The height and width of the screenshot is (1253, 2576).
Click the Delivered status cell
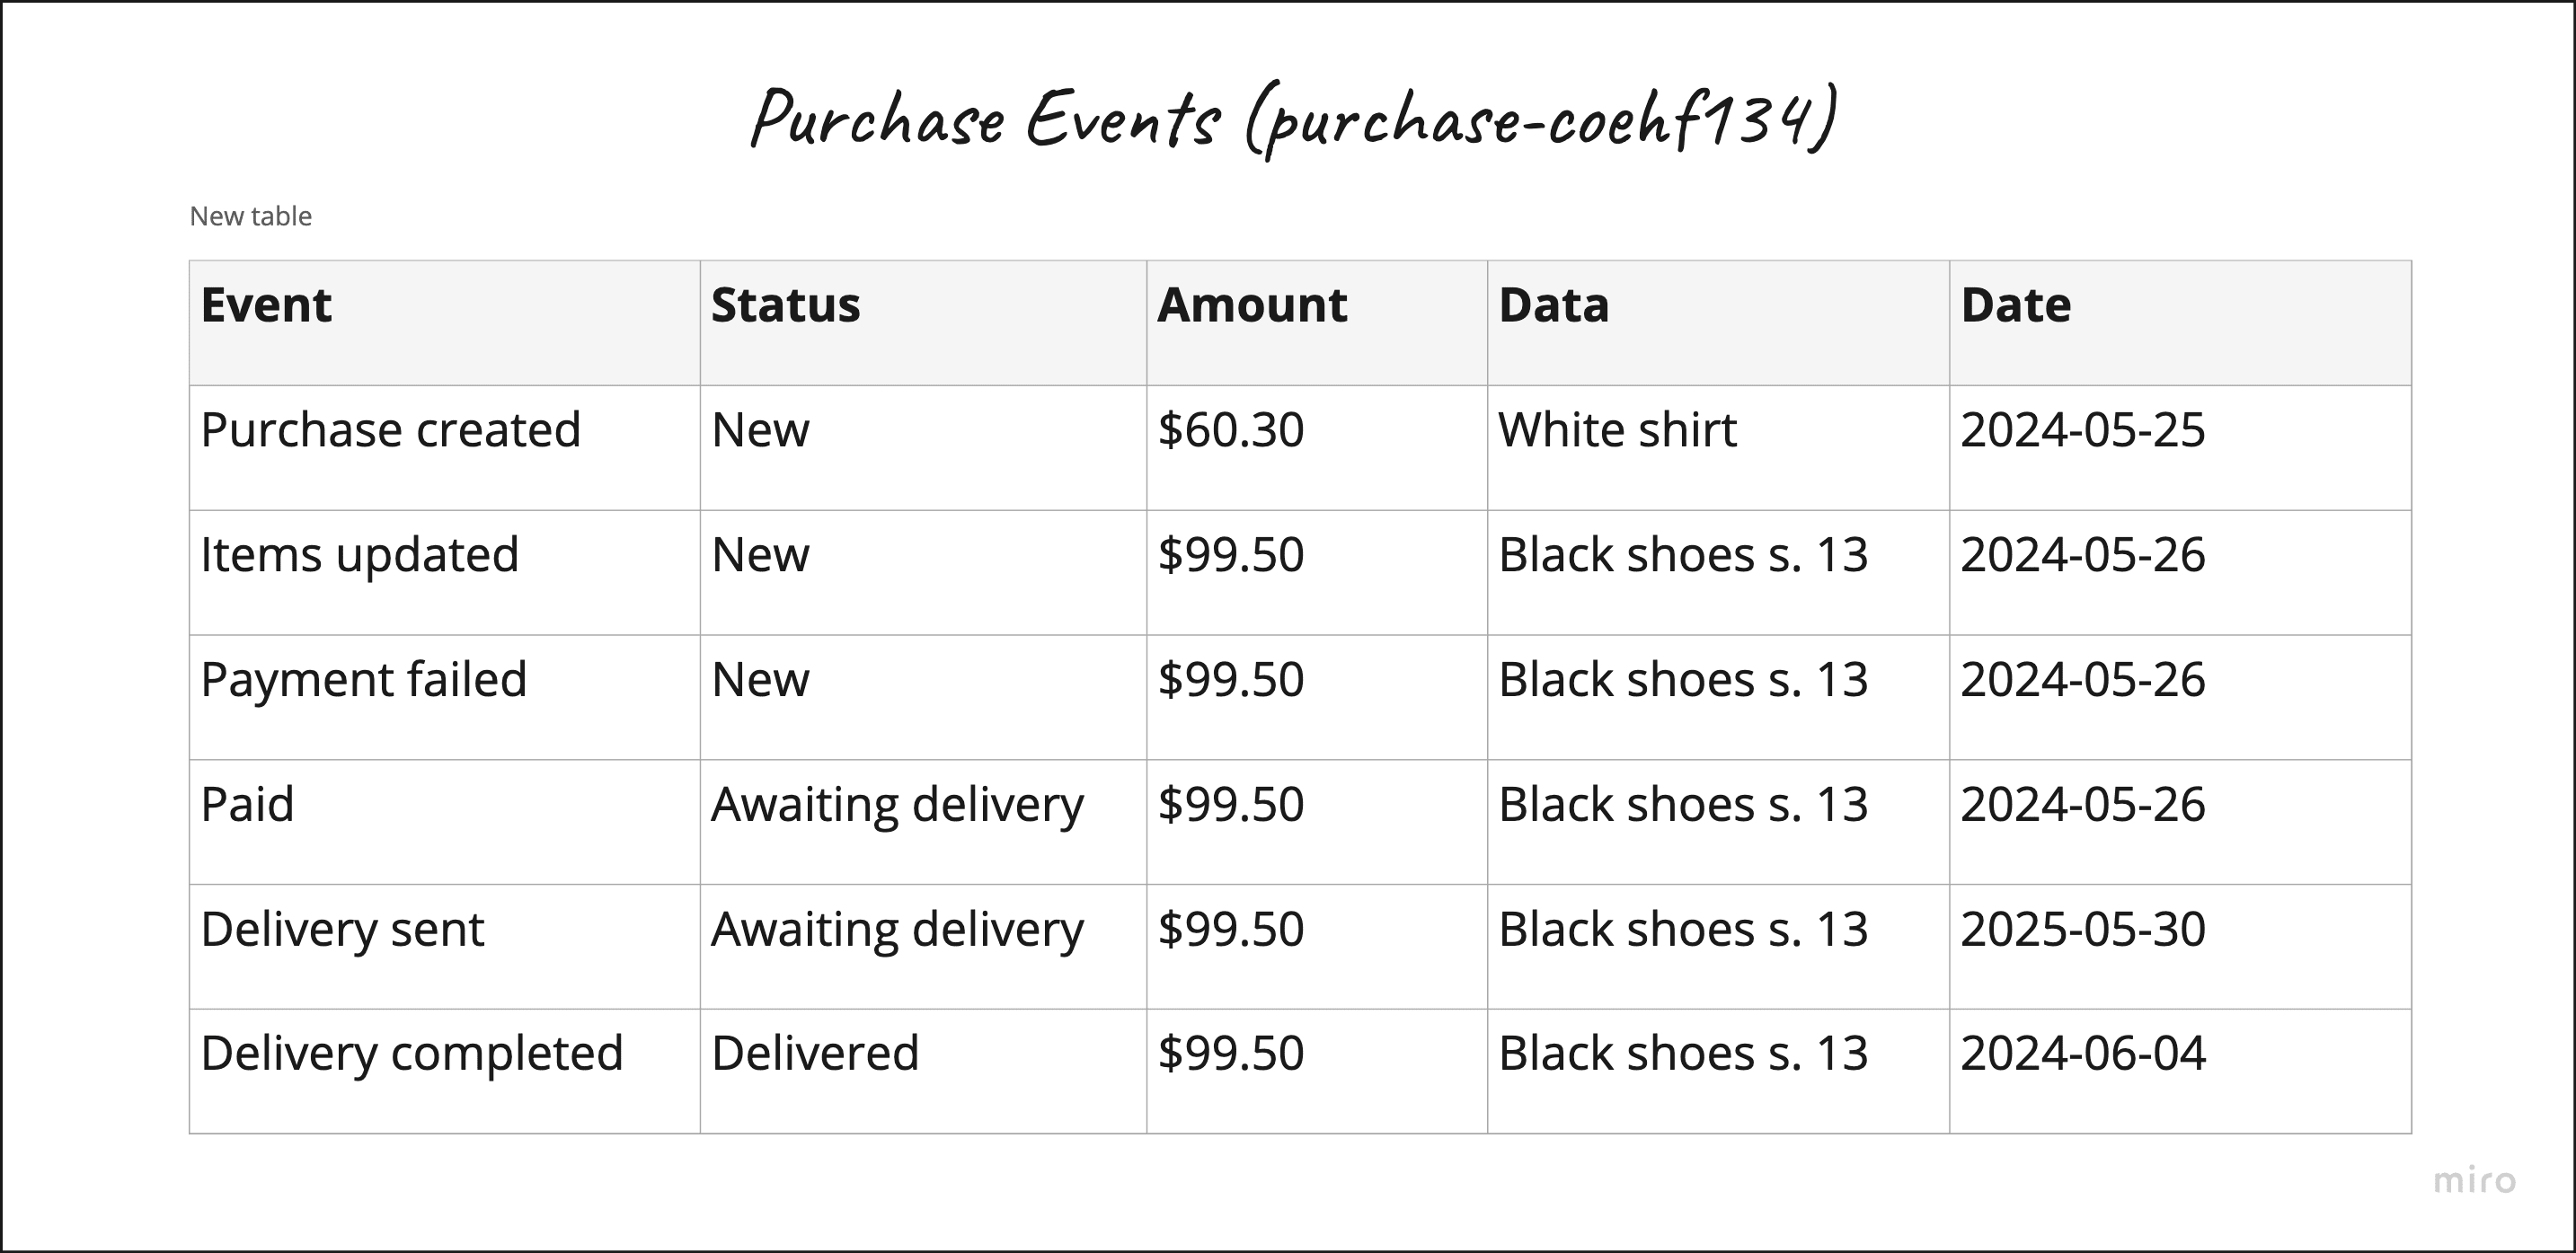[923, 1071]
